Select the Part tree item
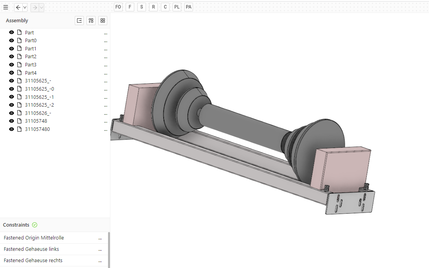 (x=29, y=32)
